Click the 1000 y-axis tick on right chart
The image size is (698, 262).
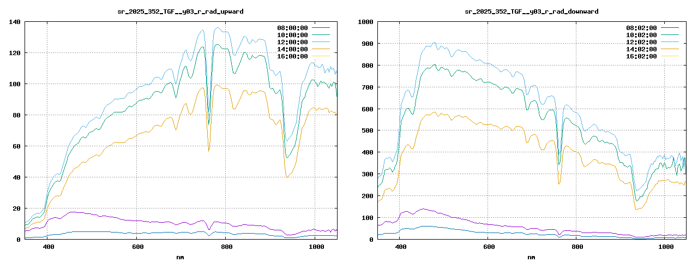pyautogui.click(x=364, y=22)
